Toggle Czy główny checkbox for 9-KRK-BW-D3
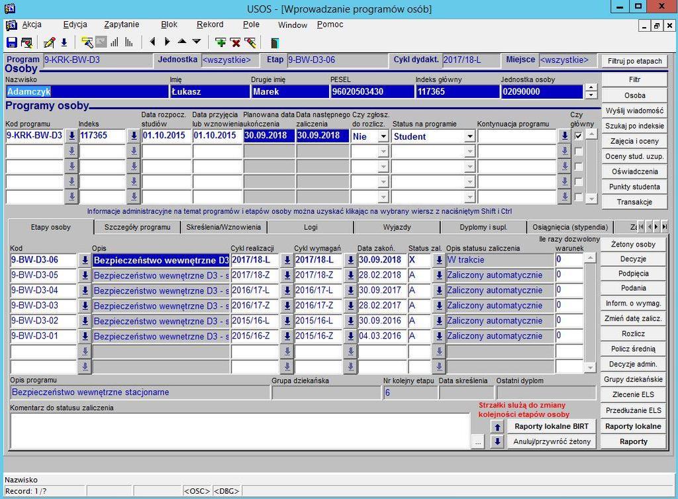The image size is (678, 499). click(578, 136)
